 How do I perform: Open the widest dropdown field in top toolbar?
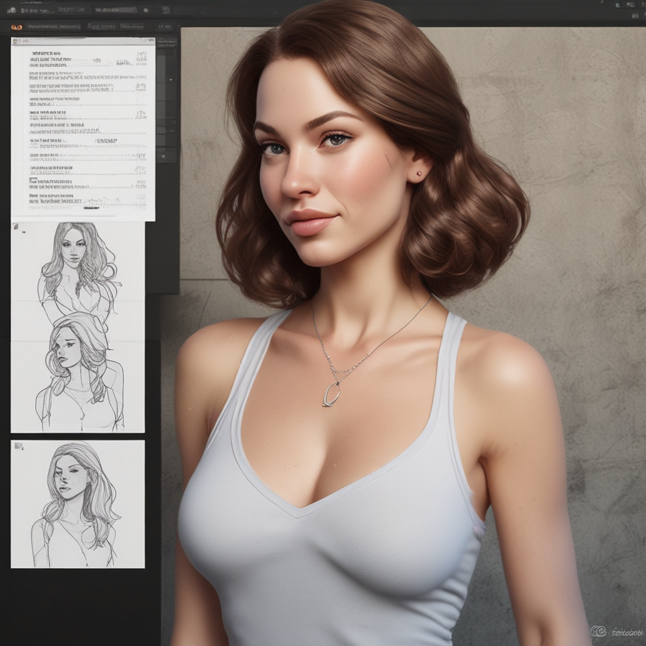pyautogui.click(x=115, y=11)
